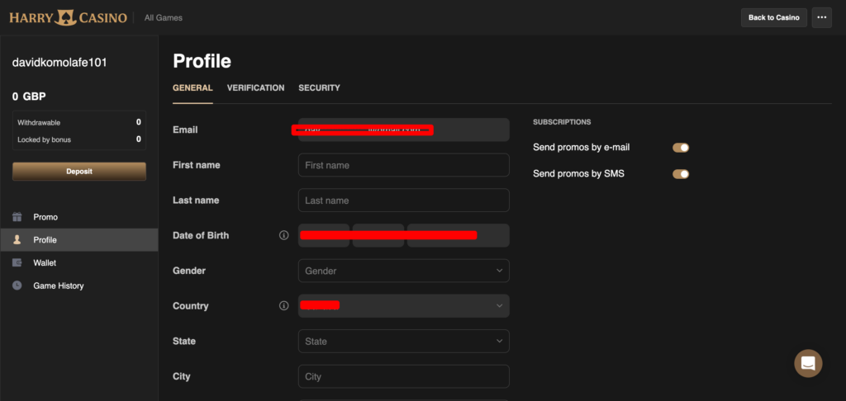
Task: Expand the Country dropdown
Action: pos(403,305)
